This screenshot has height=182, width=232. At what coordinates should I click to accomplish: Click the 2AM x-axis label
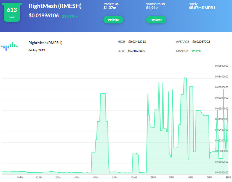point(58,177)
